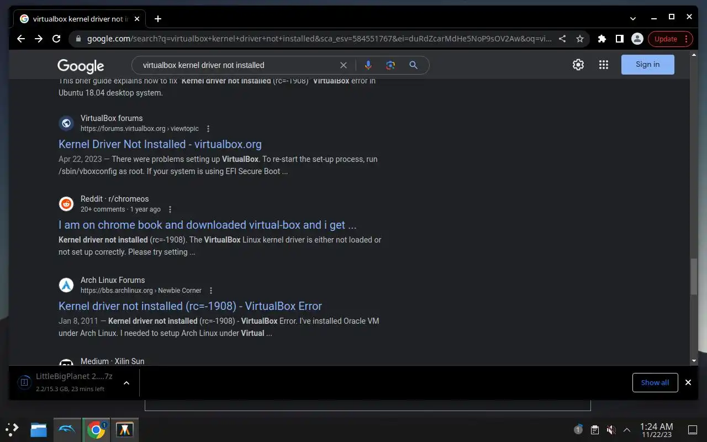
Task: Open the taskbar app after Chrome
Action: 125,429
